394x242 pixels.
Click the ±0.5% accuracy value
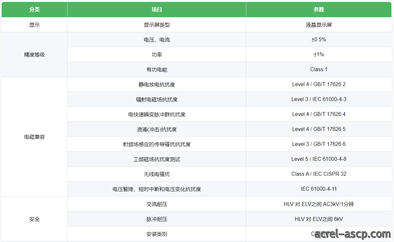(x=319, y=40)
